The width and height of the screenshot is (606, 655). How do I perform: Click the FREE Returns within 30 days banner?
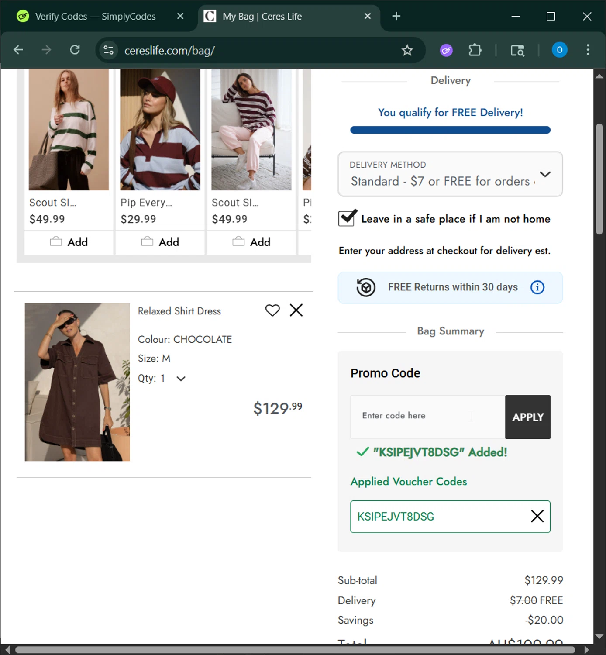pyautogui.click(x=450, y=287)
